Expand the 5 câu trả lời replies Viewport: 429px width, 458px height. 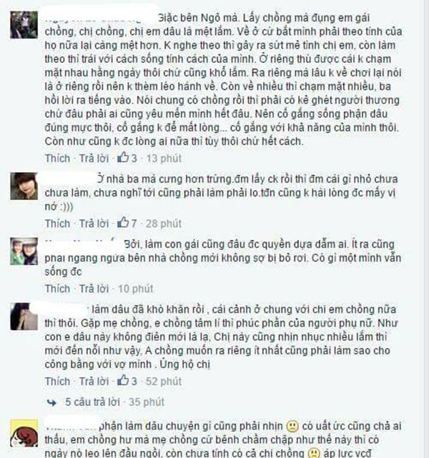pos(92,402)
